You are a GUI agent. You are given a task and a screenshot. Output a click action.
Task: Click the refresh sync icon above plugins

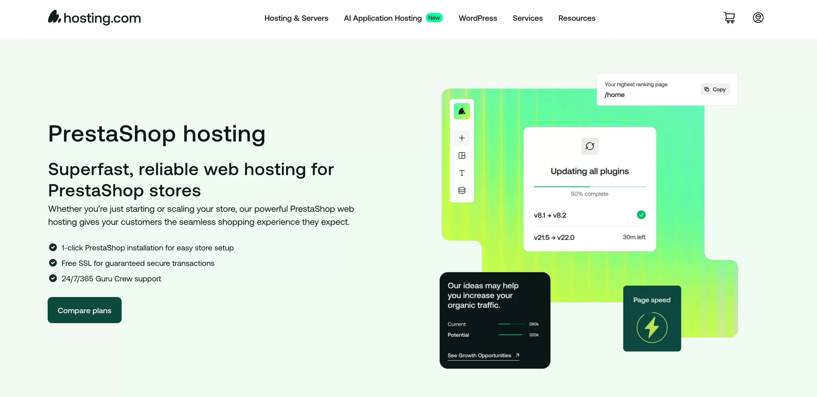click(x=590, y=146)
